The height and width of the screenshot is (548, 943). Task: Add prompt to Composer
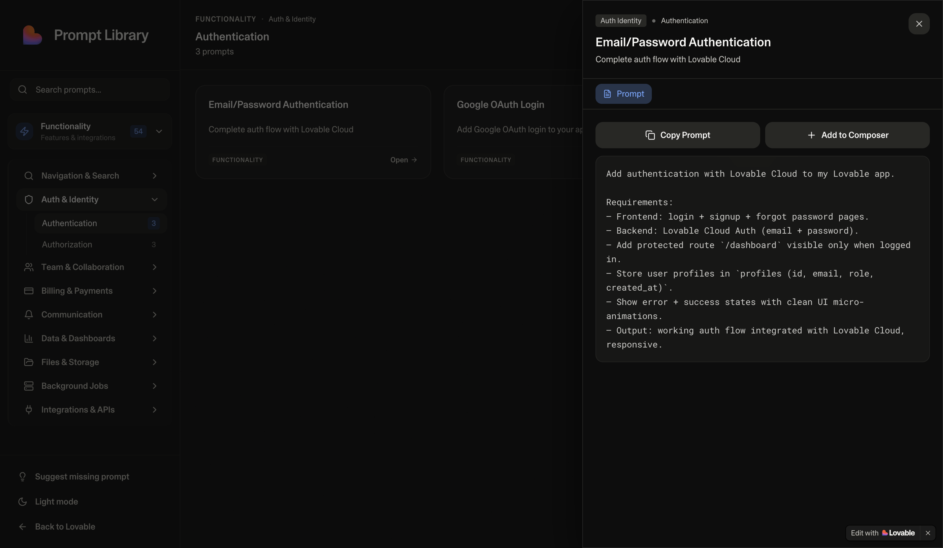click(x=847, y=135)
